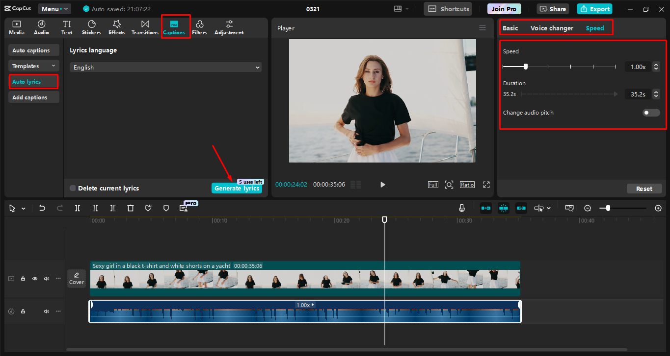Split the clip at the playhead
The width and height of the screenshot is (670, 356).
pos(77,208)
